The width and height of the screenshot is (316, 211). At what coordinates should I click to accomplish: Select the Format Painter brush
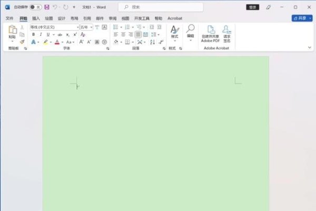point(22,42)
